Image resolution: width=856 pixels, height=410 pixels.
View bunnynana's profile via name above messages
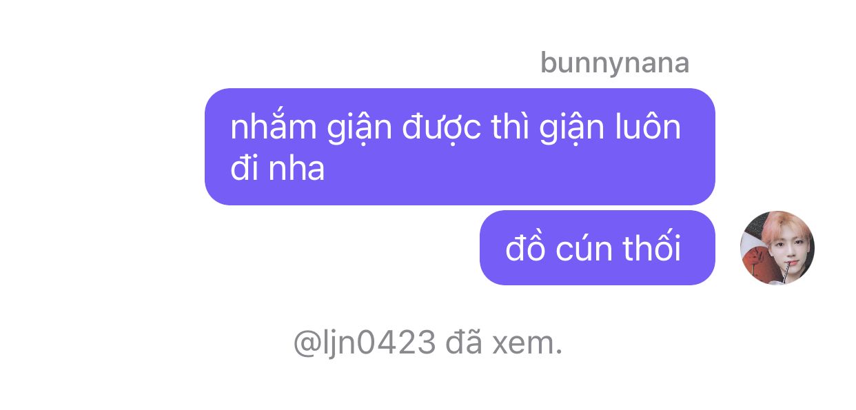(x=615, y=63)
